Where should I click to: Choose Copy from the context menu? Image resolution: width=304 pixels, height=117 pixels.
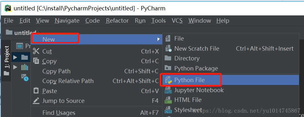(x=96, y=61)
